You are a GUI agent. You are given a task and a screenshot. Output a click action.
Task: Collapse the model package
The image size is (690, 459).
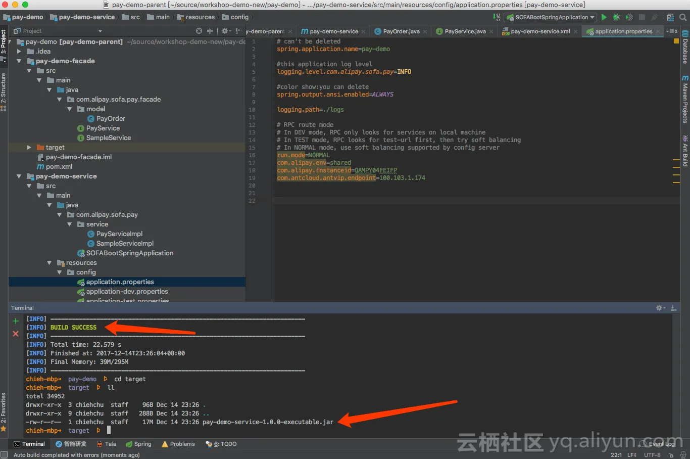(x=70, y=109)
